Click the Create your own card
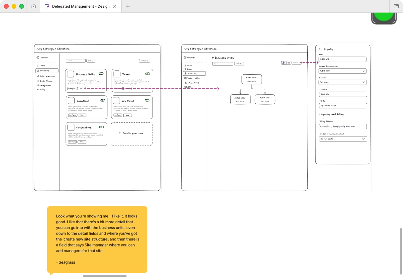The image size is (403, 278). click(132, 134)
